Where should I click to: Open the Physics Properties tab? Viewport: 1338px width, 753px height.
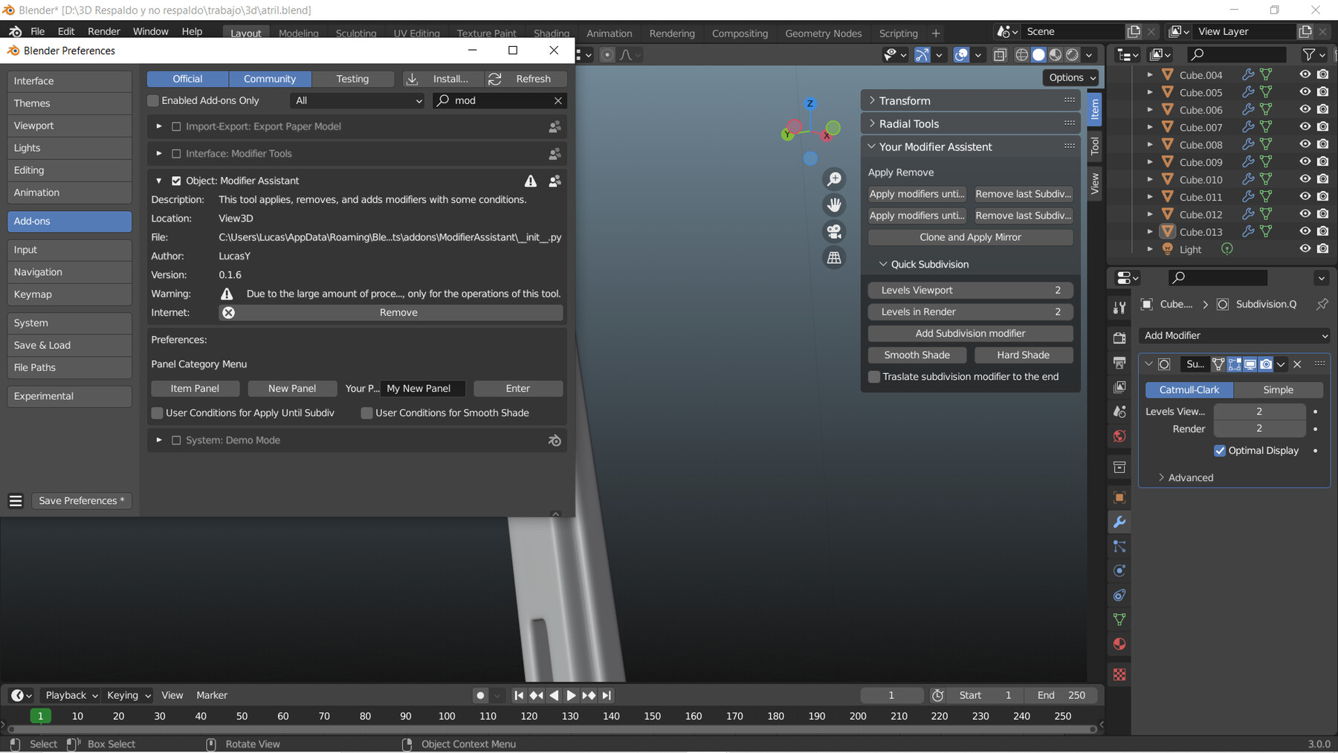[x=1119, y=570]
